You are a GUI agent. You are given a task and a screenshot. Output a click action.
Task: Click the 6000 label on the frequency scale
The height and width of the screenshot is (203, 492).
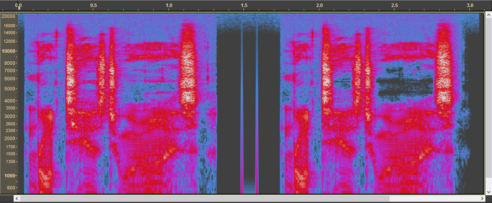pos(9,79)
